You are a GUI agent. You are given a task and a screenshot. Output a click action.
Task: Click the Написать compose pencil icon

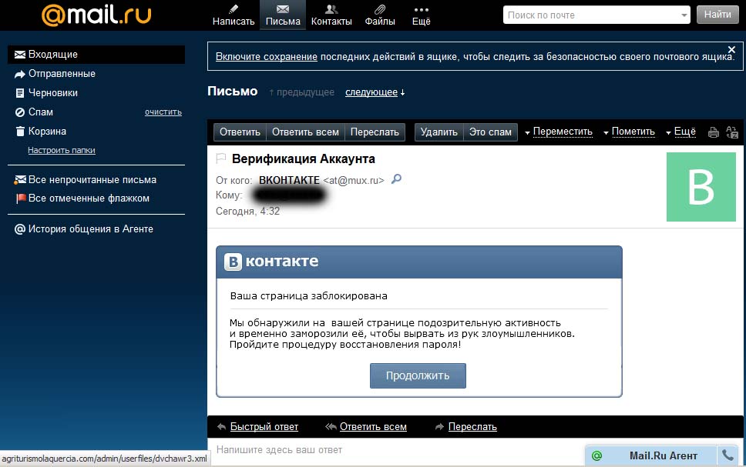233,9
